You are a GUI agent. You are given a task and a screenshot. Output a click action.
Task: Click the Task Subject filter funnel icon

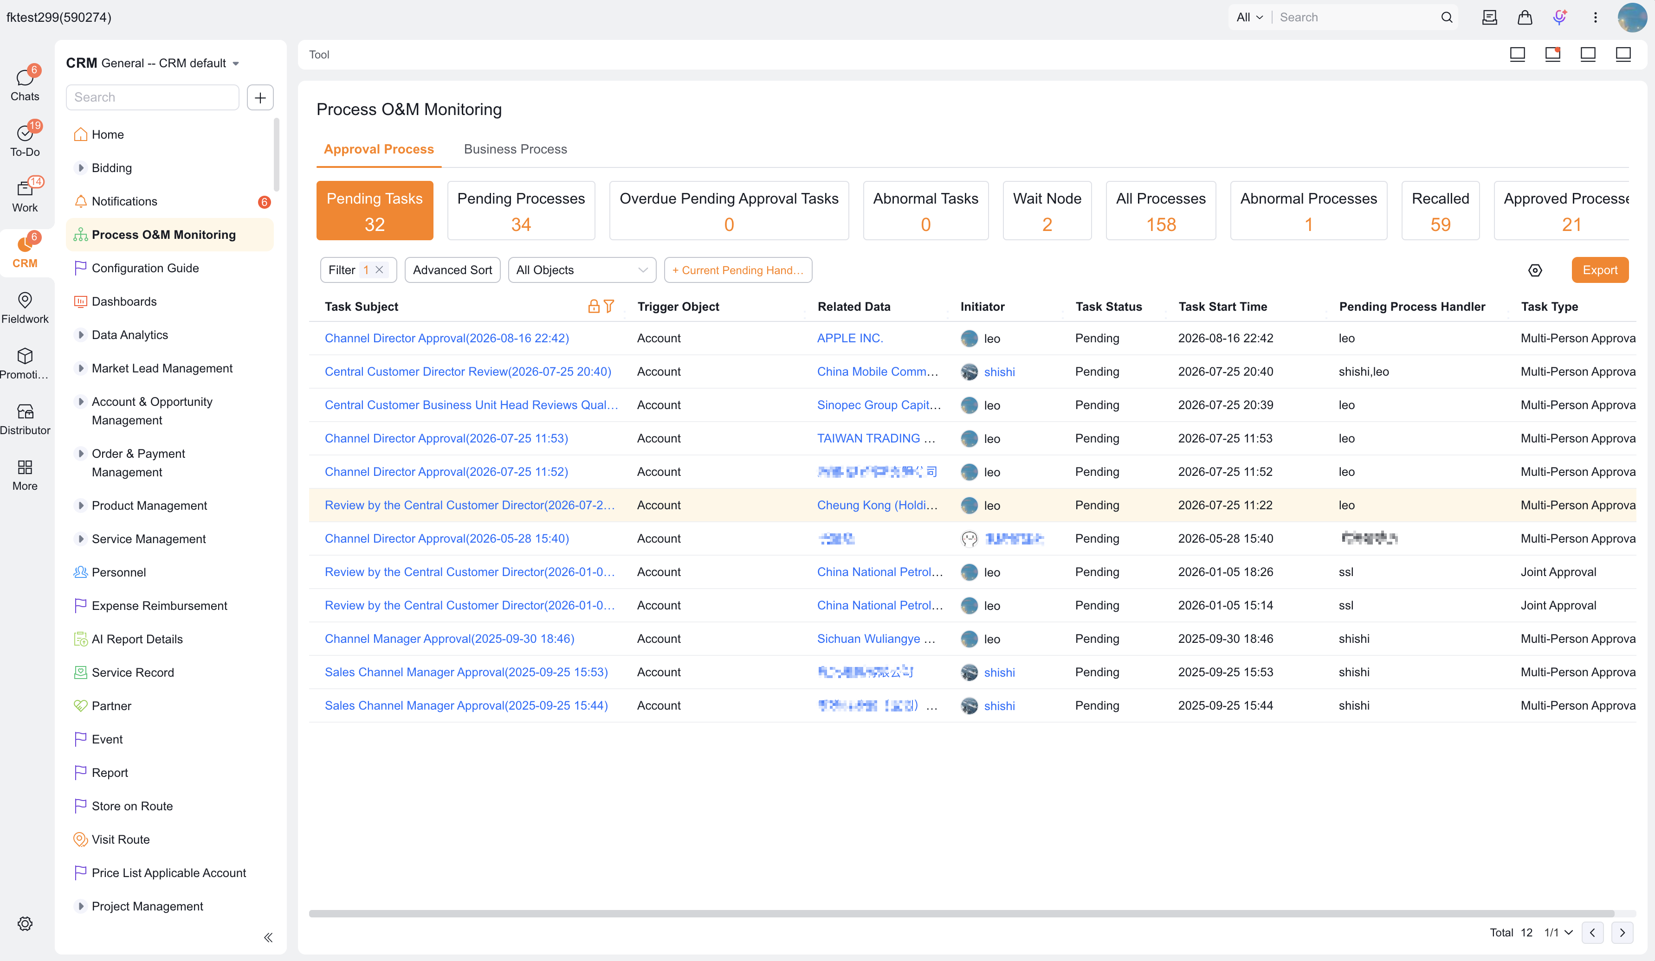(609, 306)
